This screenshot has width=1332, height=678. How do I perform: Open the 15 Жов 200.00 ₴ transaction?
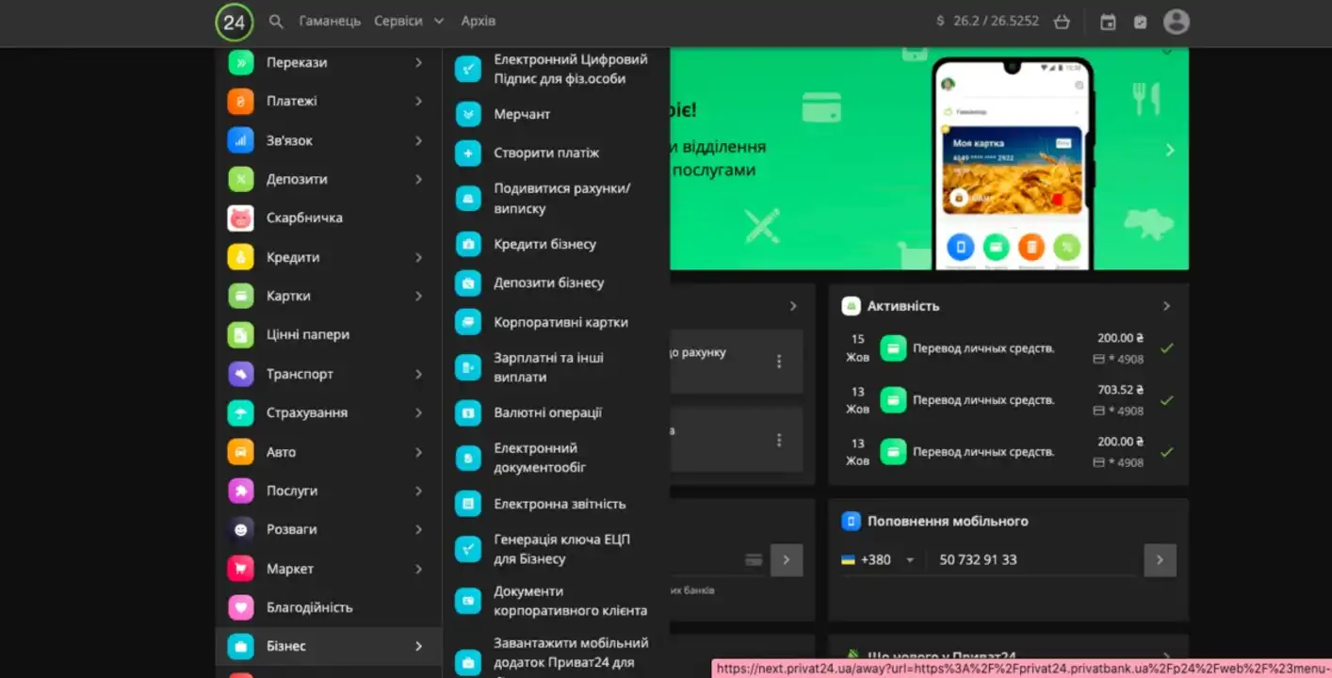tap(1008, 348)
